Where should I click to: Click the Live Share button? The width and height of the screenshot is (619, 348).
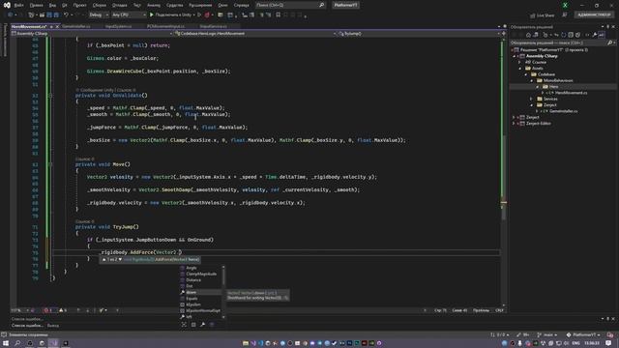542,15
